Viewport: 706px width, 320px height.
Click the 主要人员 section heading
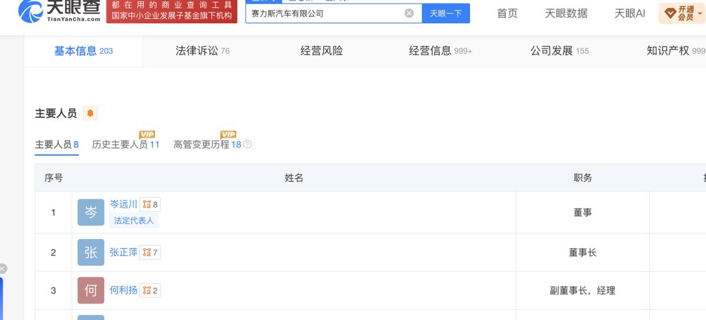[56, 113]
